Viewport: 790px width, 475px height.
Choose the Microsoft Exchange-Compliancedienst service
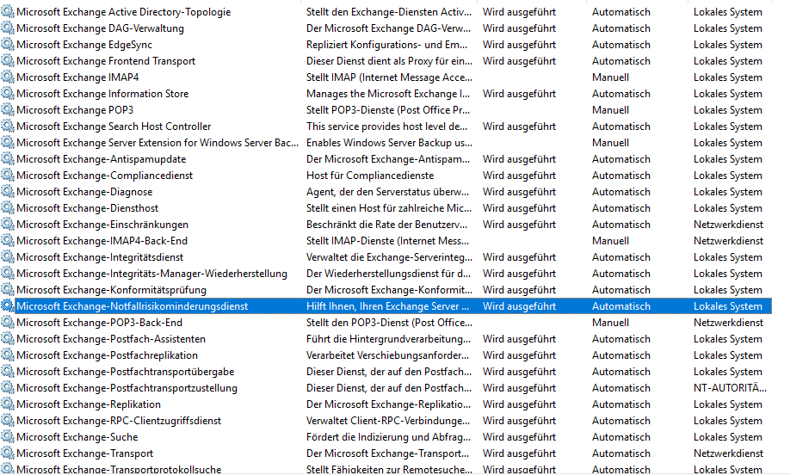[104, 176]
